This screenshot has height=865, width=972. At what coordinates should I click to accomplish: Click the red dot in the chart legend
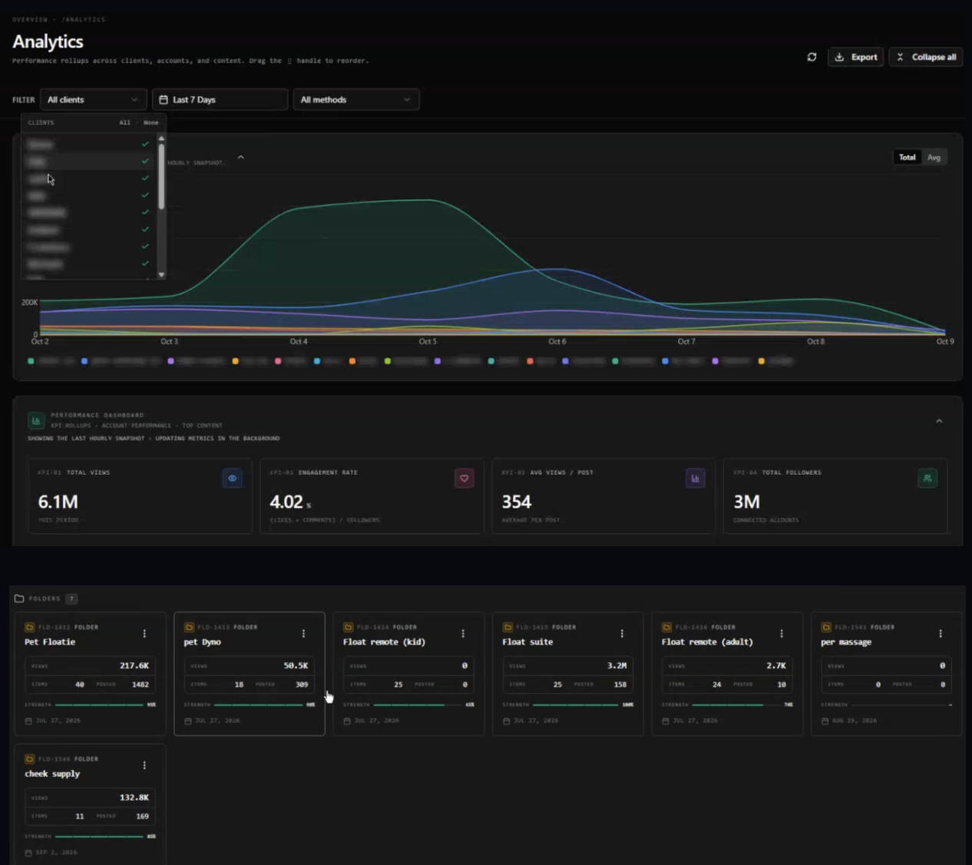[530, 361]
